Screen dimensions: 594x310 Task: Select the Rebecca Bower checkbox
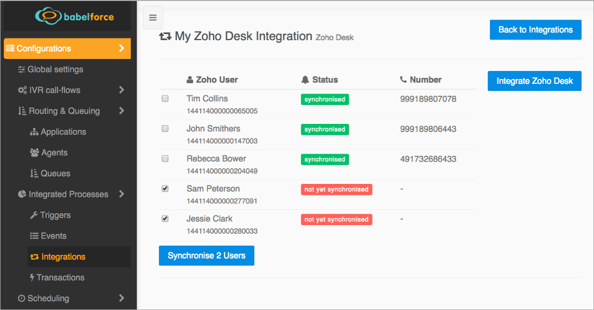point(165,159)
